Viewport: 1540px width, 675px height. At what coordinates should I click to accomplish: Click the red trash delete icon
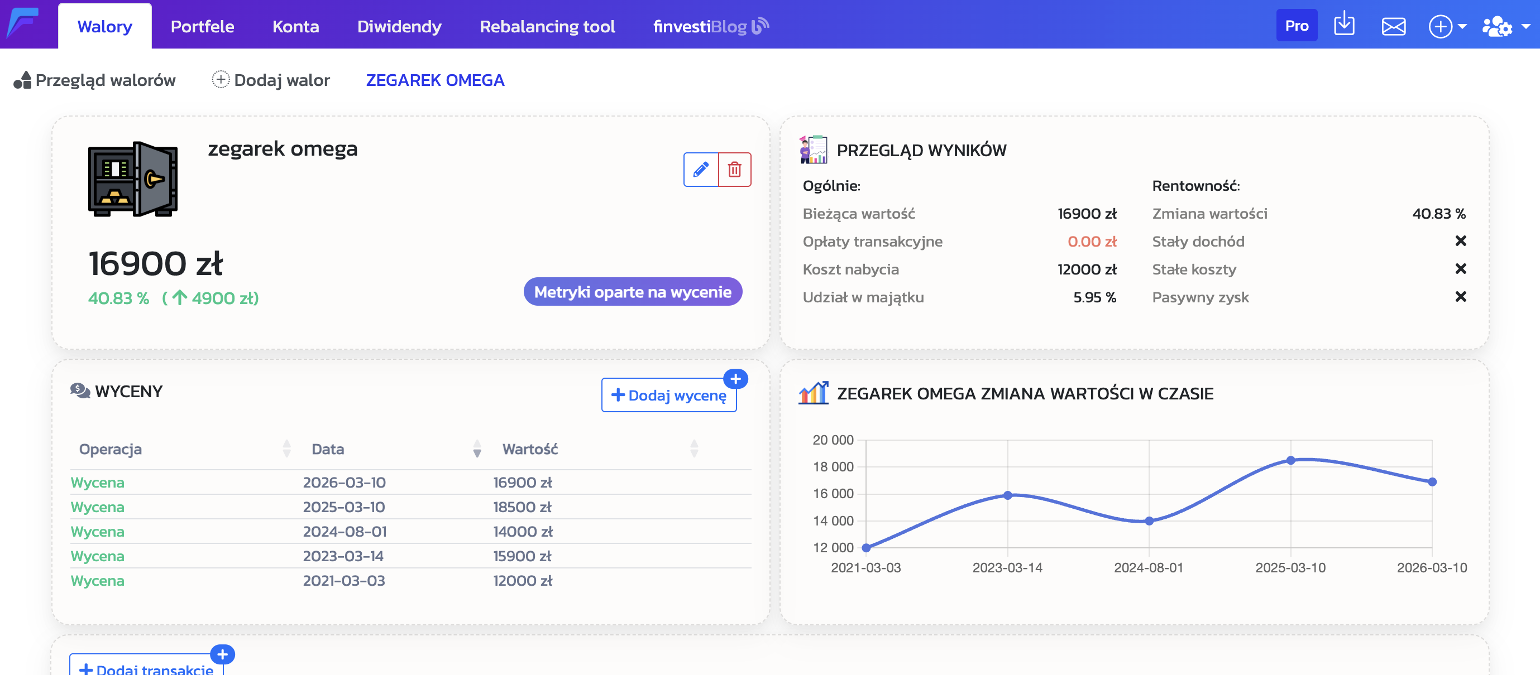(x=734, y=170)
